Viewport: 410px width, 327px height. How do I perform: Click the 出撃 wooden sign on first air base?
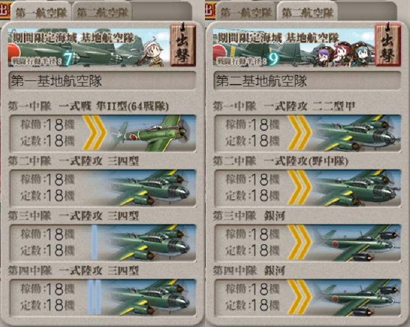point(183,45)
